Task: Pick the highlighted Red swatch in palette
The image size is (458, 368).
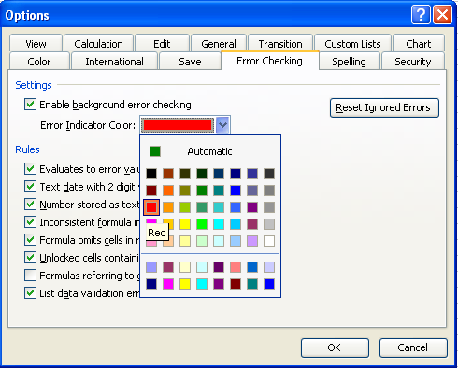Action: (x=151, y=207)
